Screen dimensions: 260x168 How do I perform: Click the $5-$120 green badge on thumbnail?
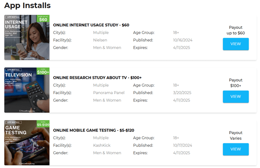point(43,124)
